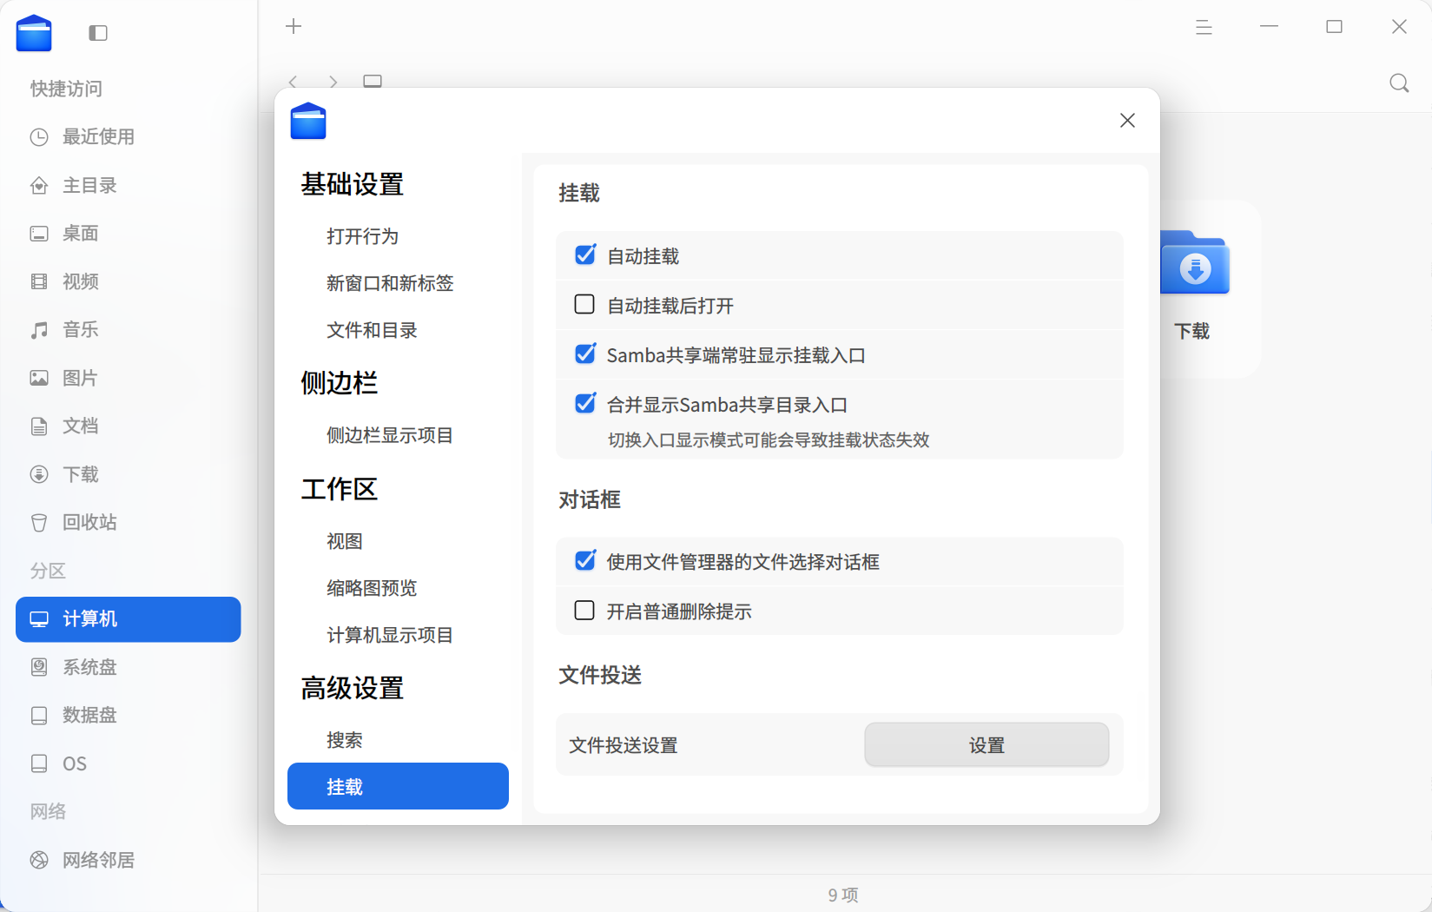Select 缩略图预览 settings section
This screenshot has width=1432, height=912.
[x=398, y=588]
